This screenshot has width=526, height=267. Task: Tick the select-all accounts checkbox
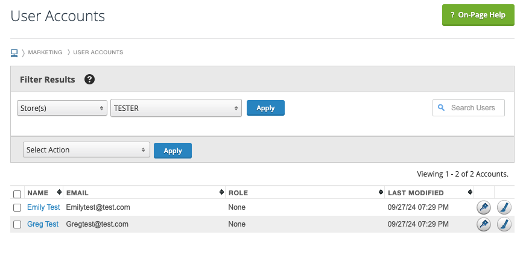(x=17, y=194)
